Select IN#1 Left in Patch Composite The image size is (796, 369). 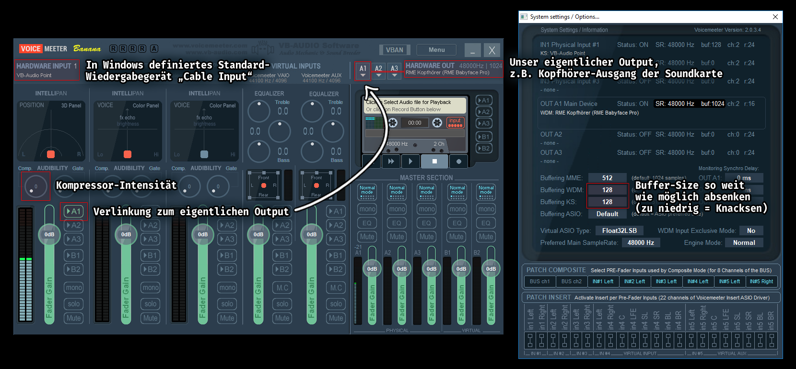603,281
